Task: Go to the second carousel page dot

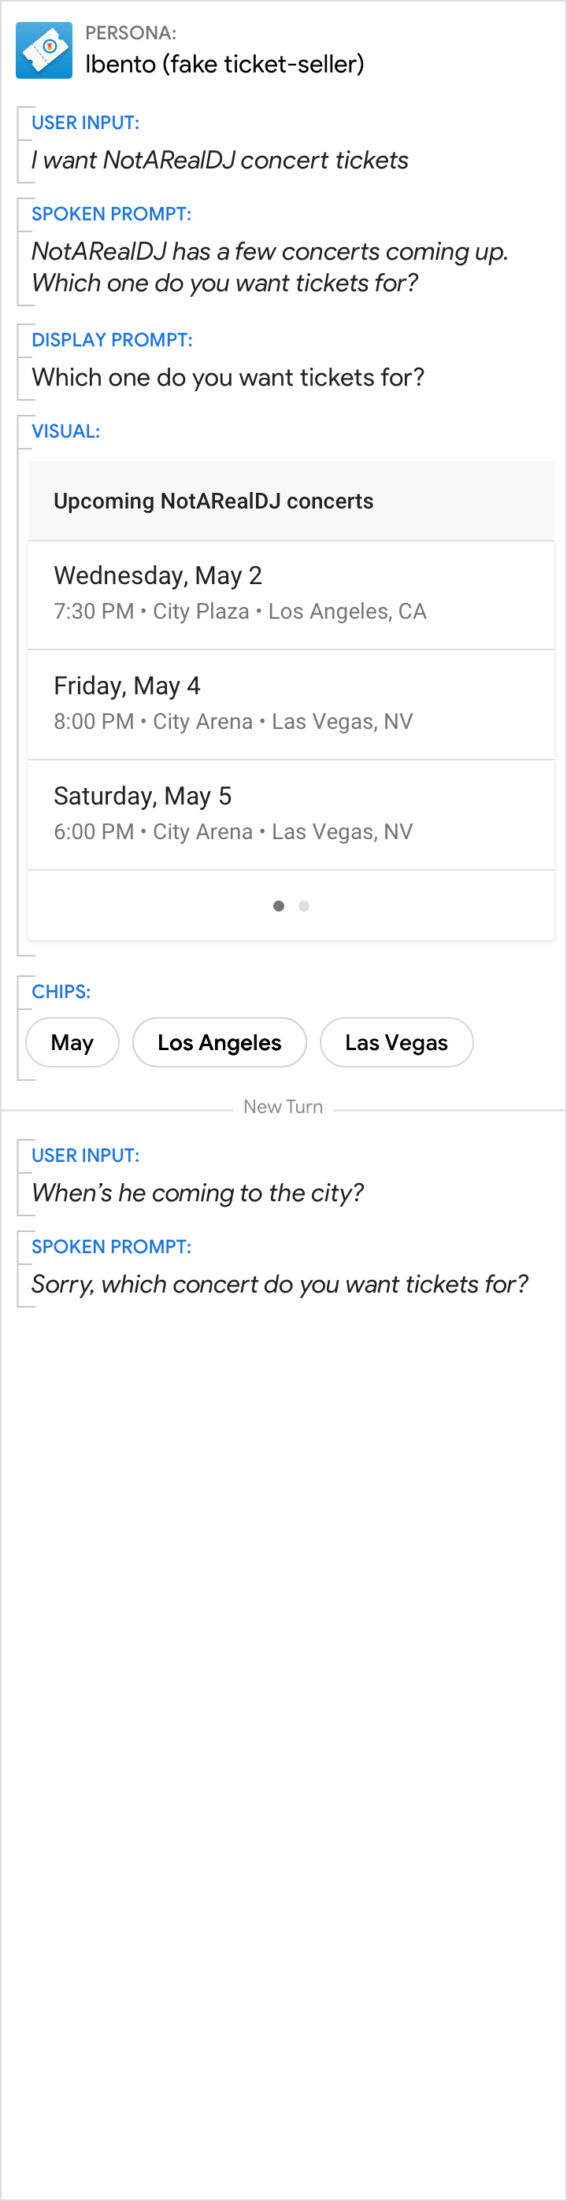Action: pyautogui.click(x=304, y=906)
